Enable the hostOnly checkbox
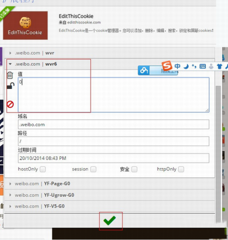Viewport: 228px width, 240px height. click(x=43, y=169)
